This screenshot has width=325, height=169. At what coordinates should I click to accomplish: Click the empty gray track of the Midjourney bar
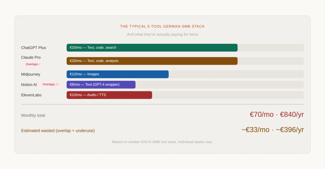[x=236, y=74]
